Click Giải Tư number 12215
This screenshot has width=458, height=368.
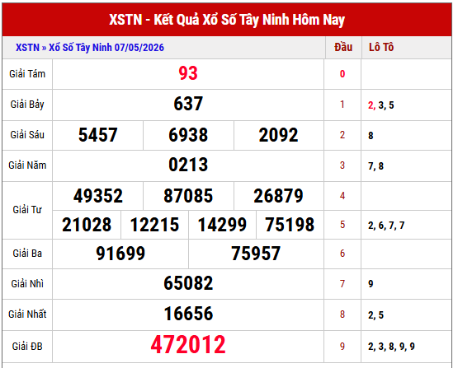click(x=154, y=225)
